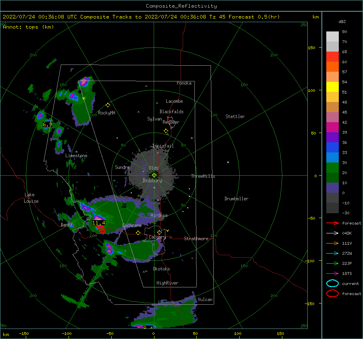Click the indigo 0-10 dBZ color swatch
Screen dimensions: 363x339
(332, 187)
